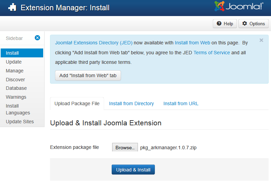Open the JED Terms of Service link

[x=211, y=53]
